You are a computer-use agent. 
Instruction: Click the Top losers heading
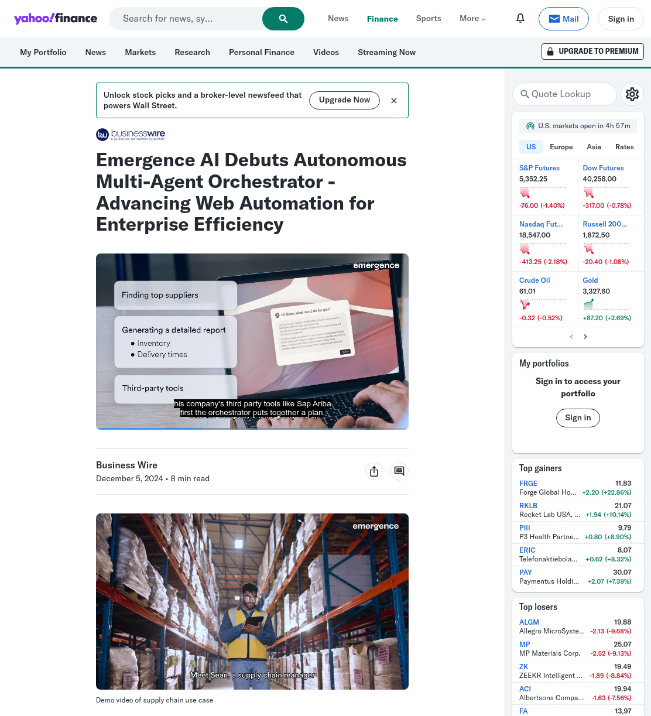click(x=538, y=607)
